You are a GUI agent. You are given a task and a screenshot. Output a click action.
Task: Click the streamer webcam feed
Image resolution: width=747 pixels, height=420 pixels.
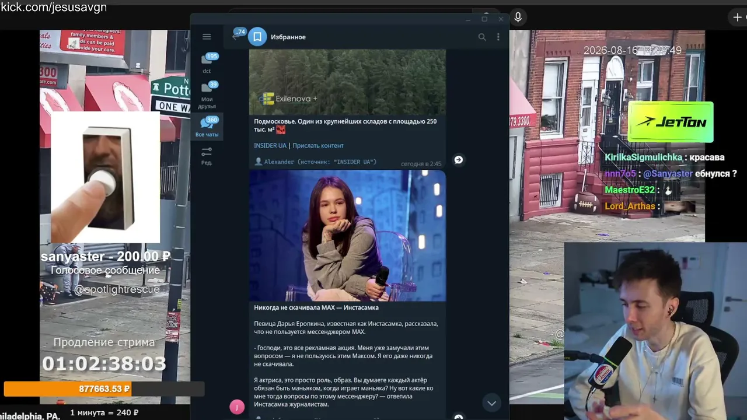[x=655, y=331]
